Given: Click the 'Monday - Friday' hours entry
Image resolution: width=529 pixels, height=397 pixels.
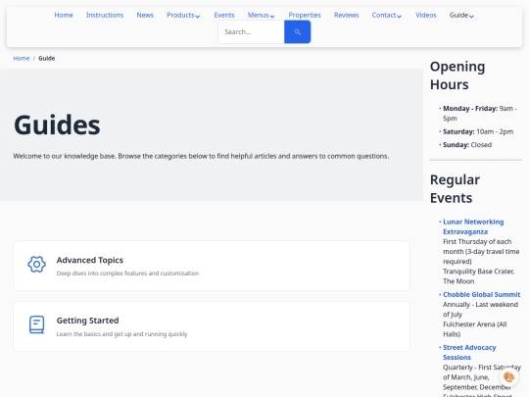Looking at the screenshot, I should 480,114.
